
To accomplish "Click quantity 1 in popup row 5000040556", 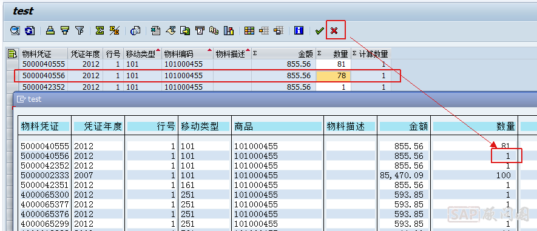I will (508, 156).
